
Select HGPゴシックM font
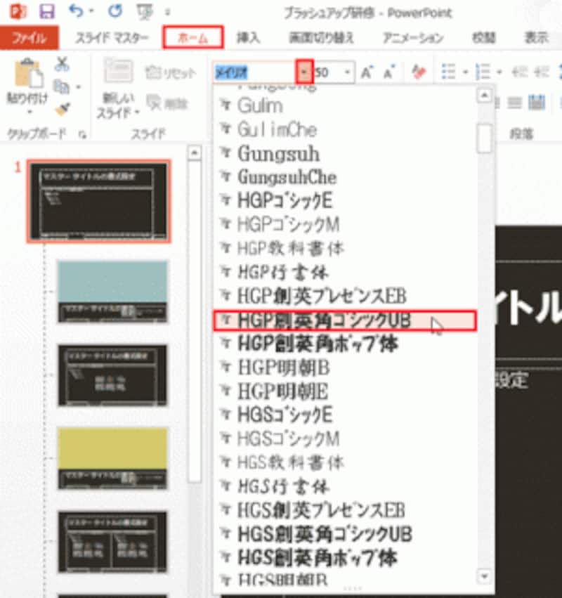[x=345, y=225]
